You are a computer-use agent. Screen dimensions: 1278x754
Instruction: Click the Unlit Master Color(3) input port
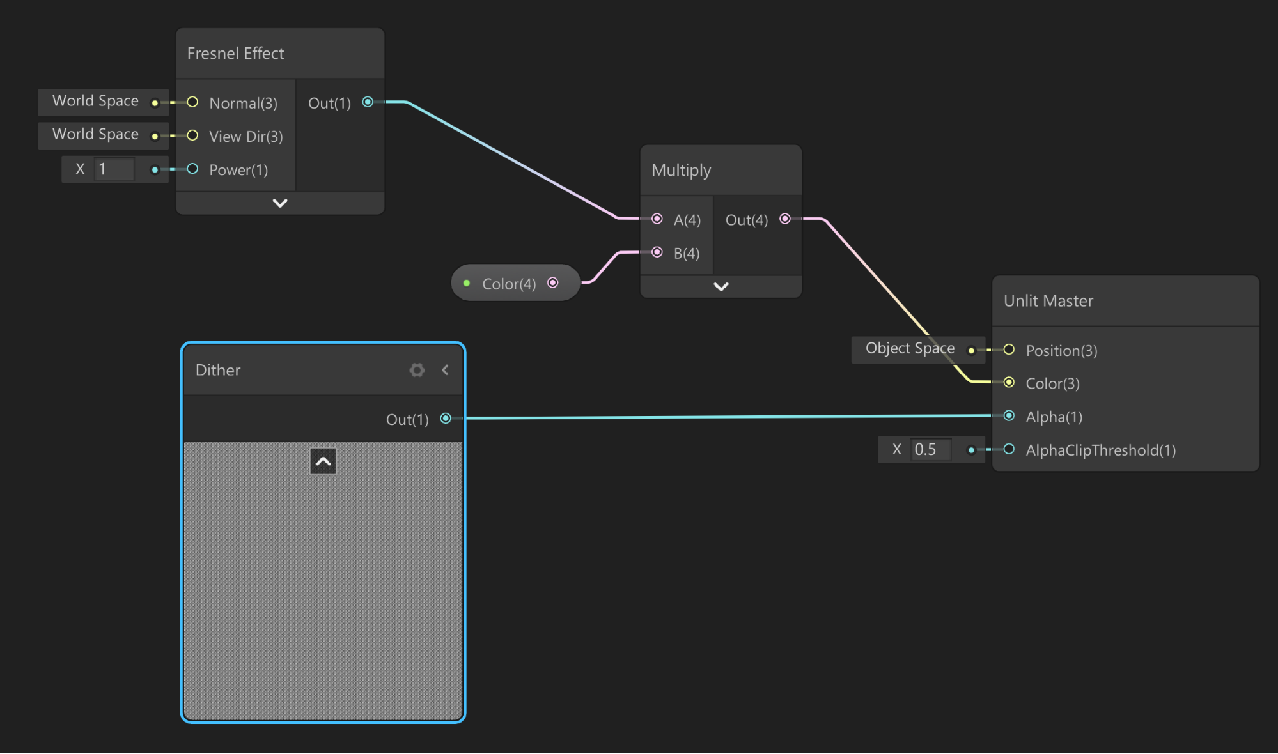[1009, 383]
